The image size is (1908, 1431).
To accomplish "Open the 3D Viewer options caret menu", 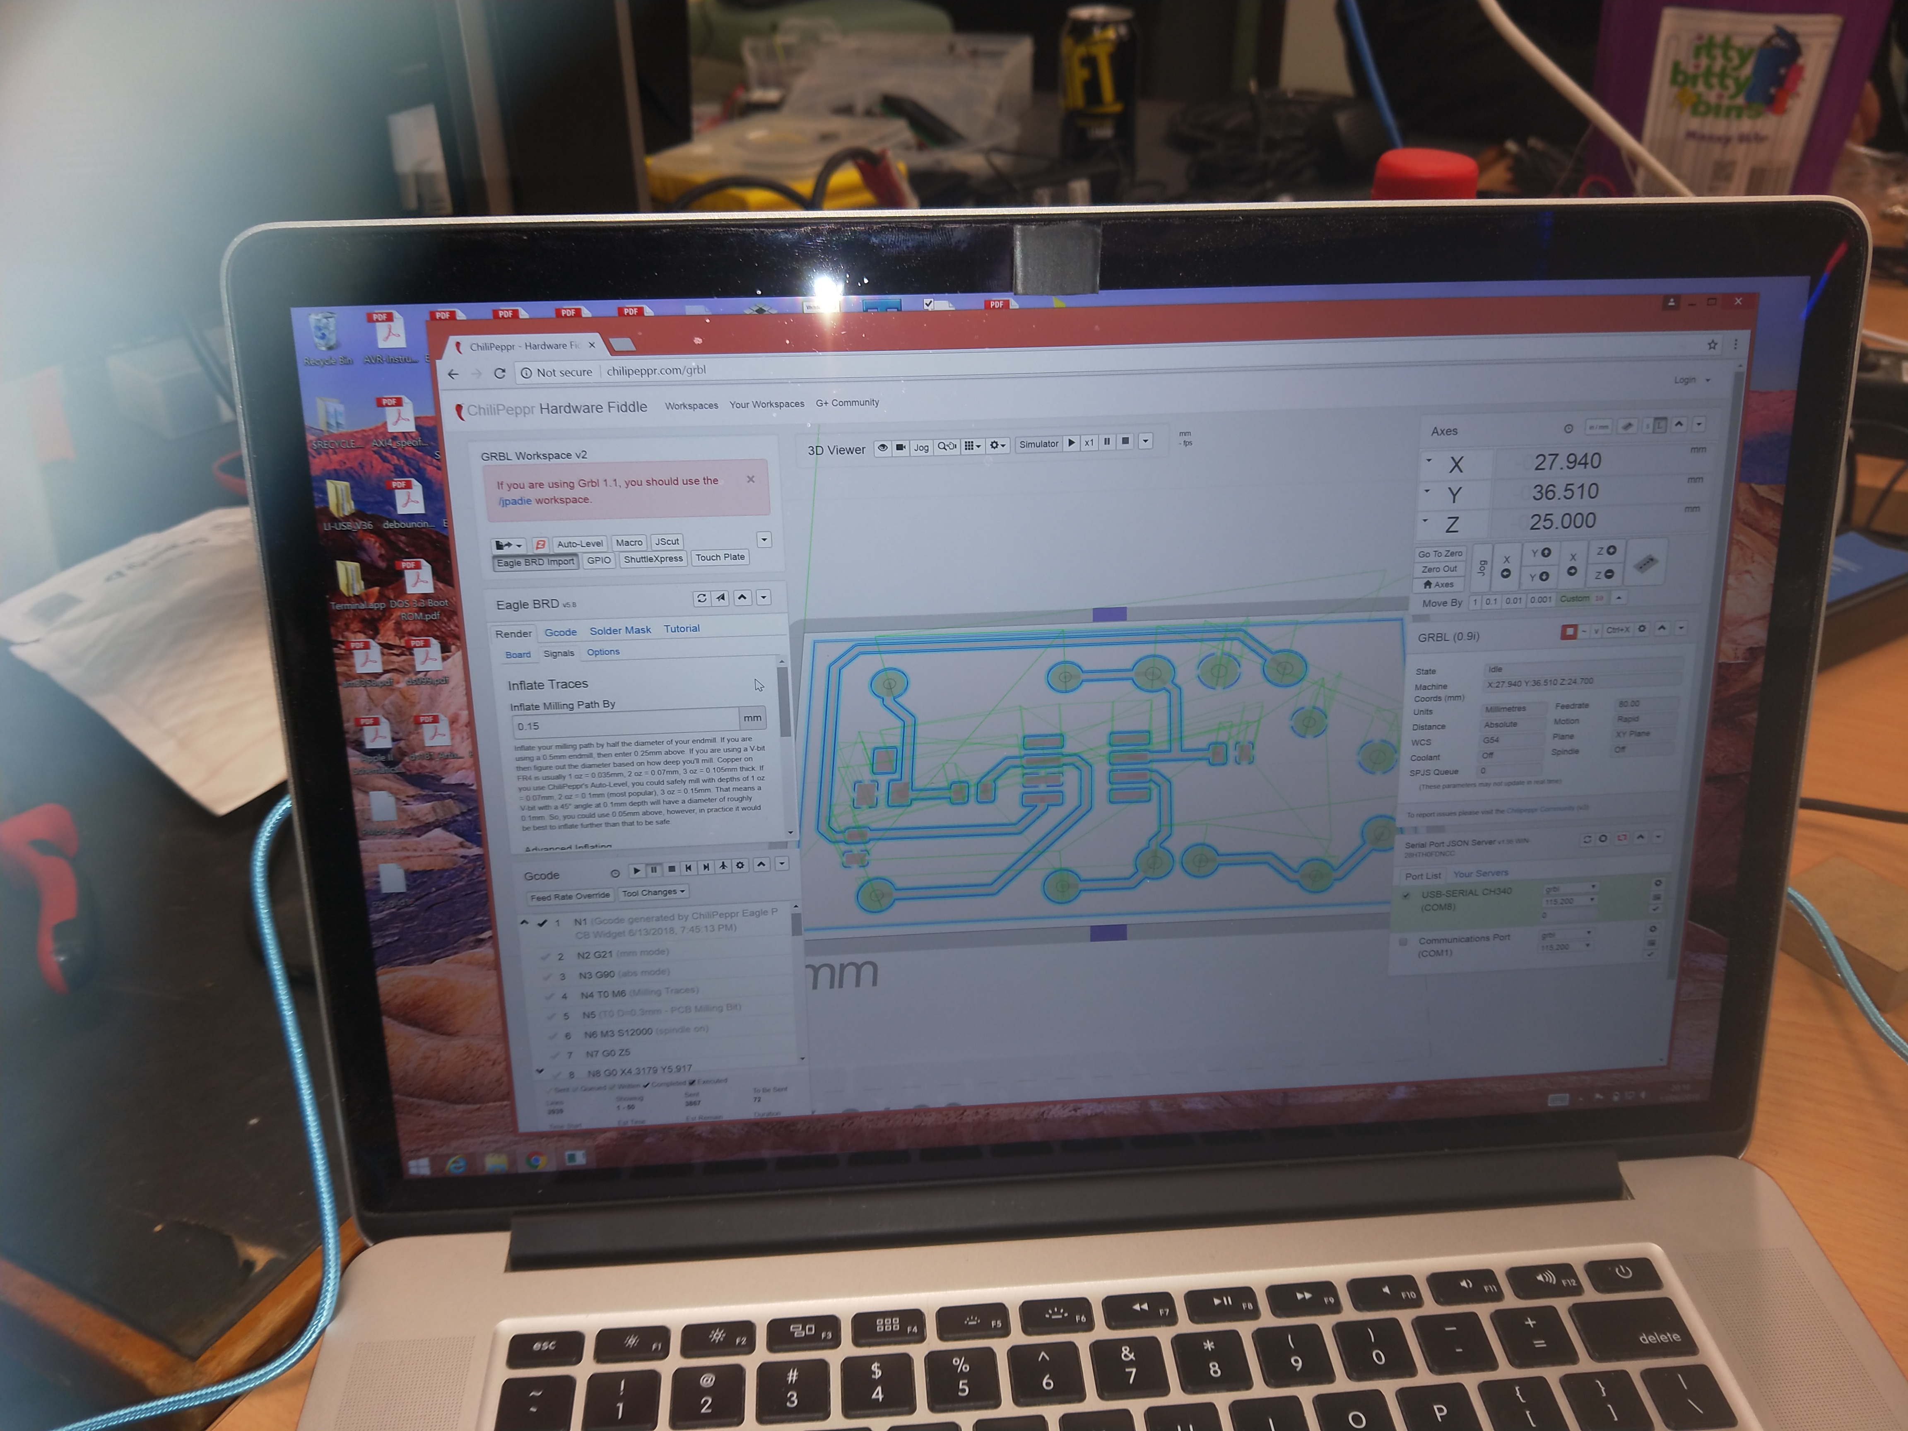I will (1145, 441).
